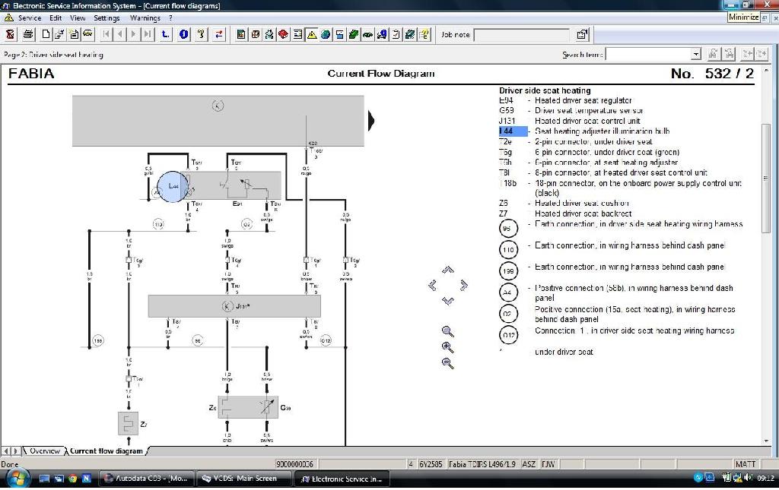Viewport: 779px width, 490px height.
Task: Open the Settings menu
Action: click(107, 18)
